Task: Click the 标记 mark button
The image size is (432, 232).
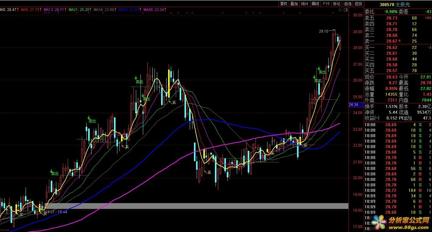Action: pyautogui.click(x=337, y=4)
